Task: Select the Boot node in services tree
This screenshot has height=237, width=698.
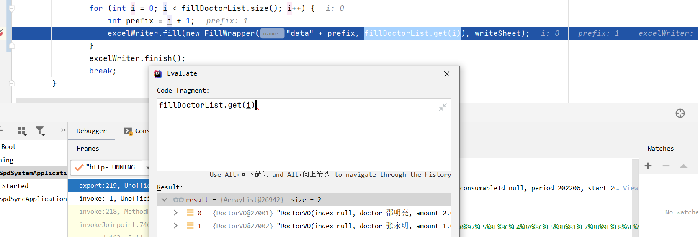Action: click(8, 147)
